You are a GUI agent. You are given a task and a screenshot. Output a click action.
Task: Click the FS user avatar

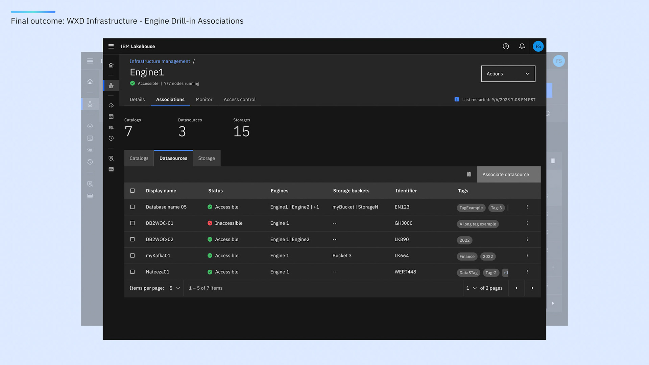[538, 46]
